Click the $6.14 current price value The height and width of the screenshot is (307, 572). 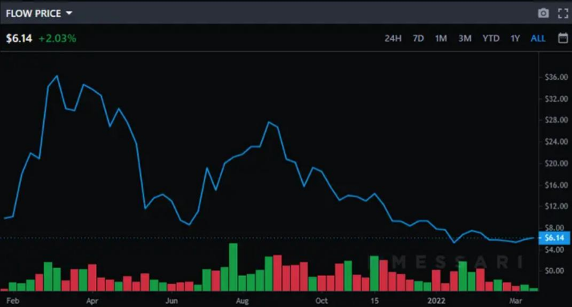(19, 38)
